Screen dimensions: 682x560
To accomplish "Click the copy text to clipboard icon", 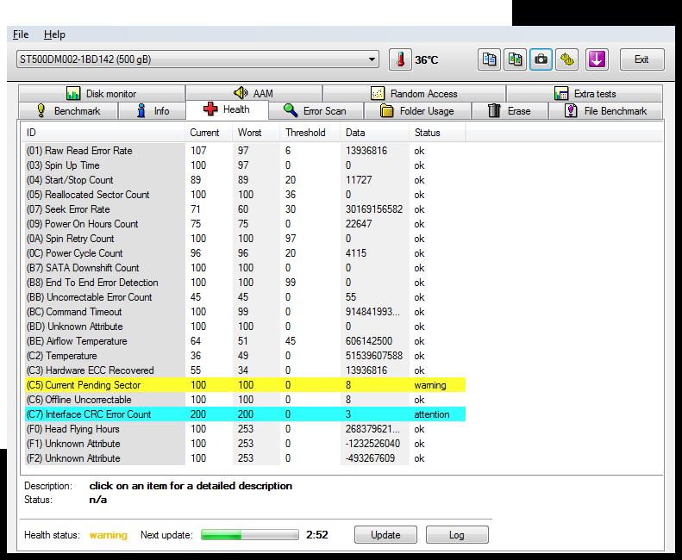I will click(x=490, y=59).
